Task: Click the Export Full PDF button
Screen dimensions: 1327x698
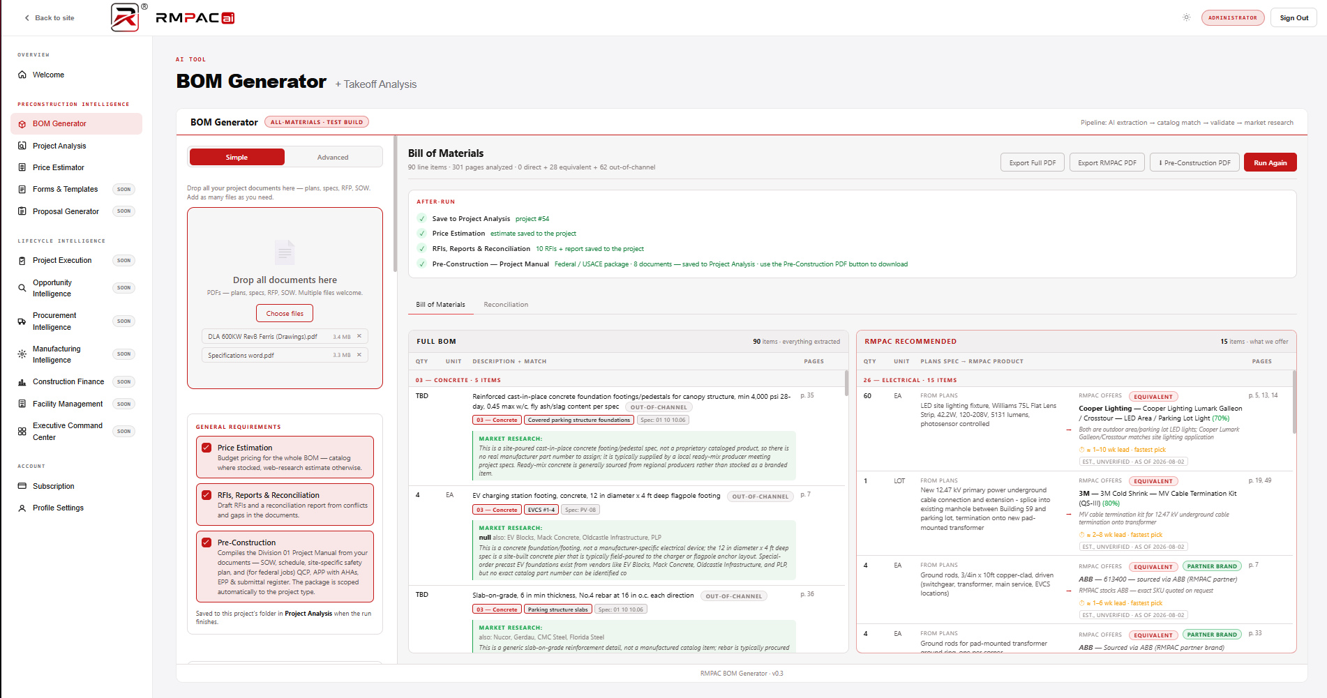Action: tap(1033, 162)
